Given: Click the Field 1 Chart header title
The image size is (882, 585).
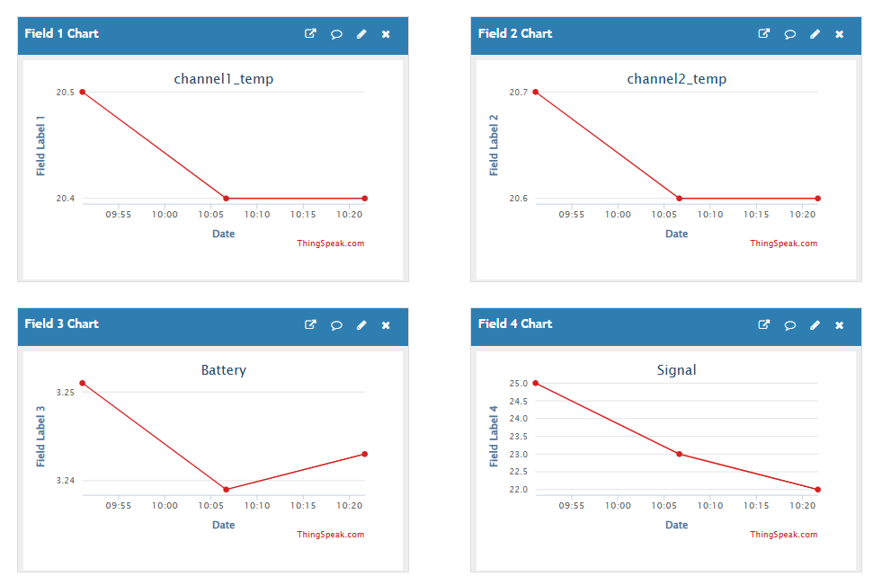Looking at the screenshot, I should [61, 34].
